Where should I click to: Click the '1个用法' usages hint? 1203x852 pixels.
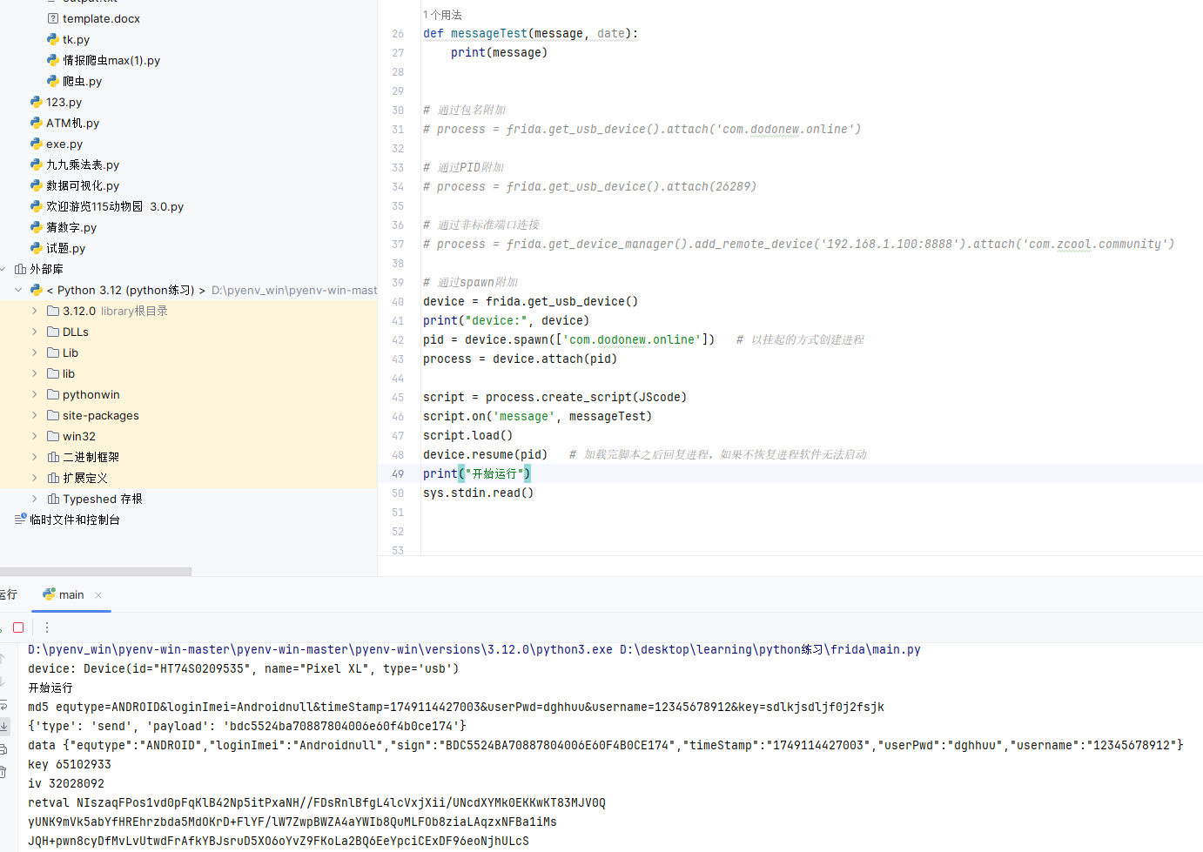point(442,15)
